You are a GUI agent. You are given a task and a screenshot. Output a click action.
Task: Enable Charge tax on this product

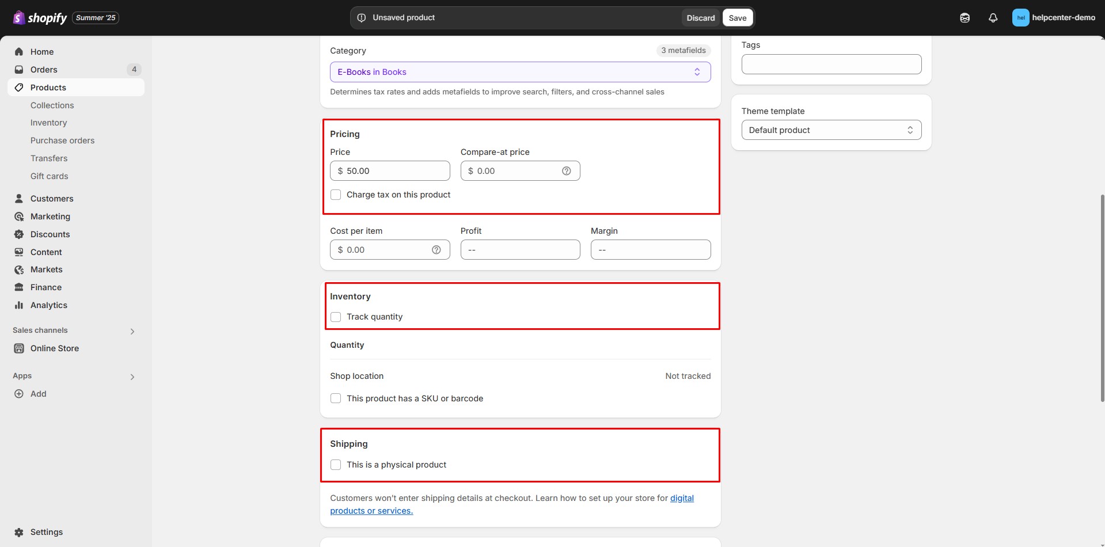(336, 195)
